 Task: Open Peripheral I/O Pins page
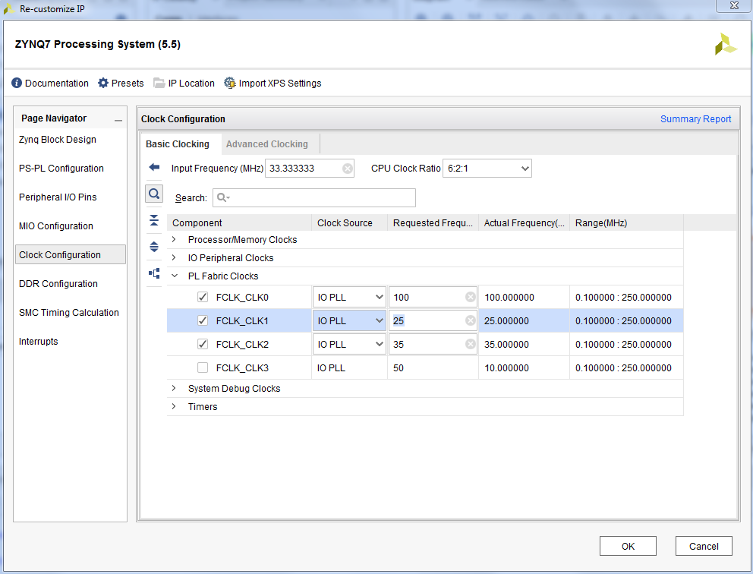pos(58,197)
